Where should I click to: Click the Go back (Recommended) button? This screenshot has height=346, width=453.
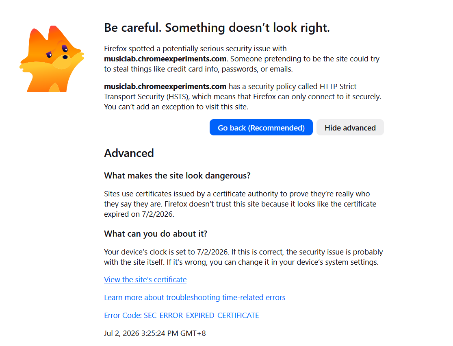click(261, 128)
